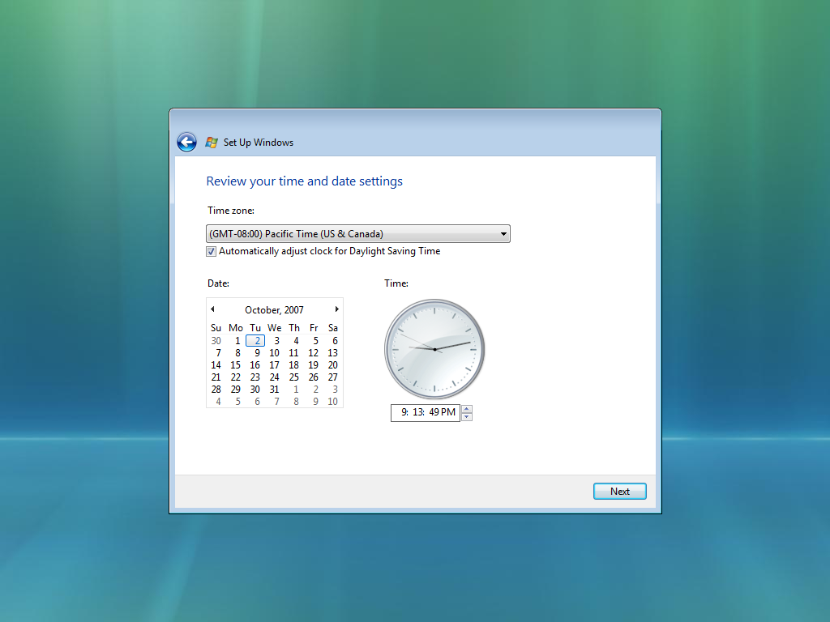Select October 15 on the calendar
The image size is (830, 622).
[x=236, y=365]
